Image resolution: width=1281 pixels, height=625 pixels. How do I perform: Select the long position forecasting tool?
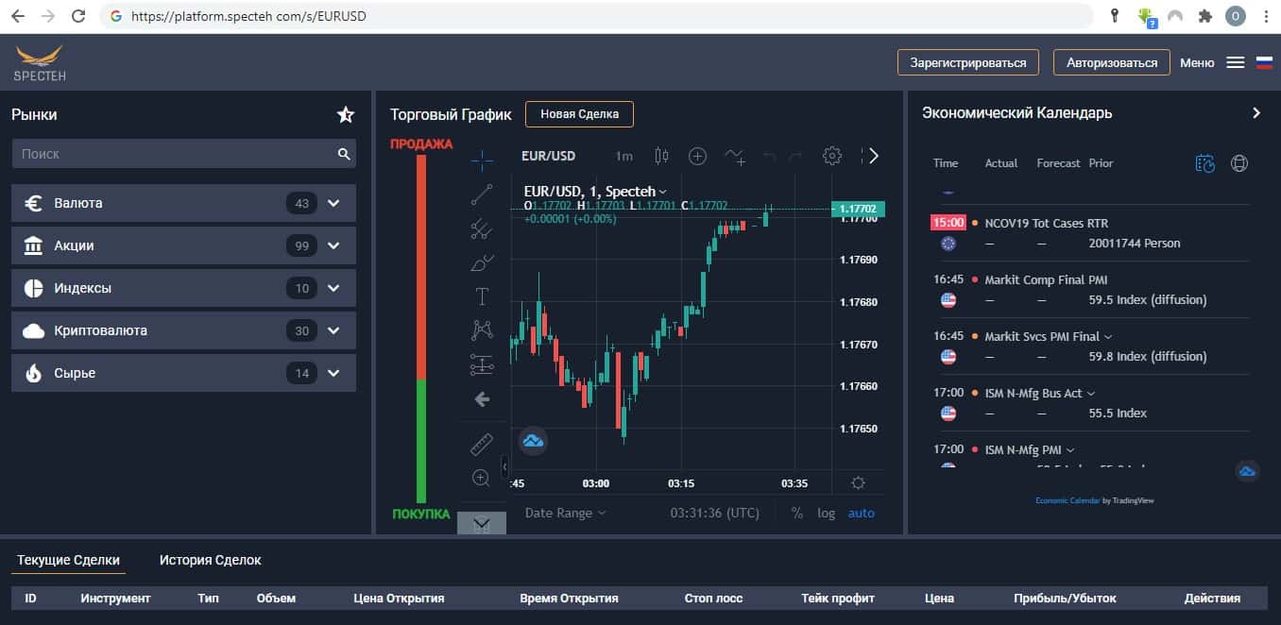tap(482, 364)
